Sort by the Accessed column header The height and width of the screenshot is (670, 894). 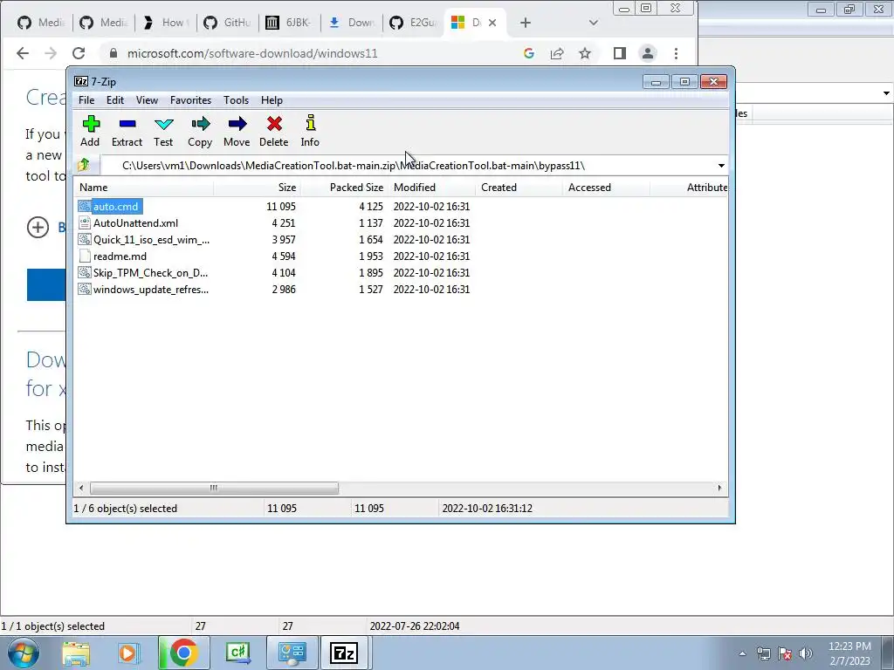coord(606,187)
